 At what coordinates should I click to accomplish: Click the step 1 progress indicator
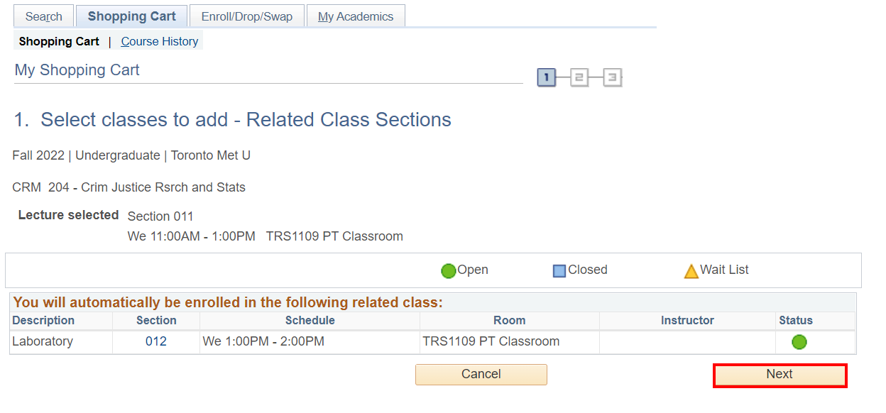pyautogui.click(x=546, y=77)
